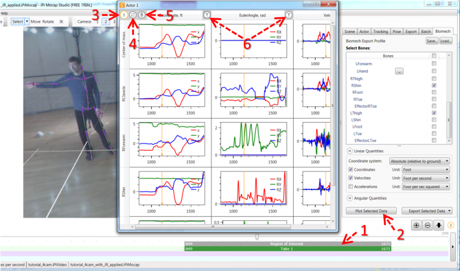Zoom out the timeline with minus icon
Image resolution: width=460 pixels, height=271 pixels.
428,225
